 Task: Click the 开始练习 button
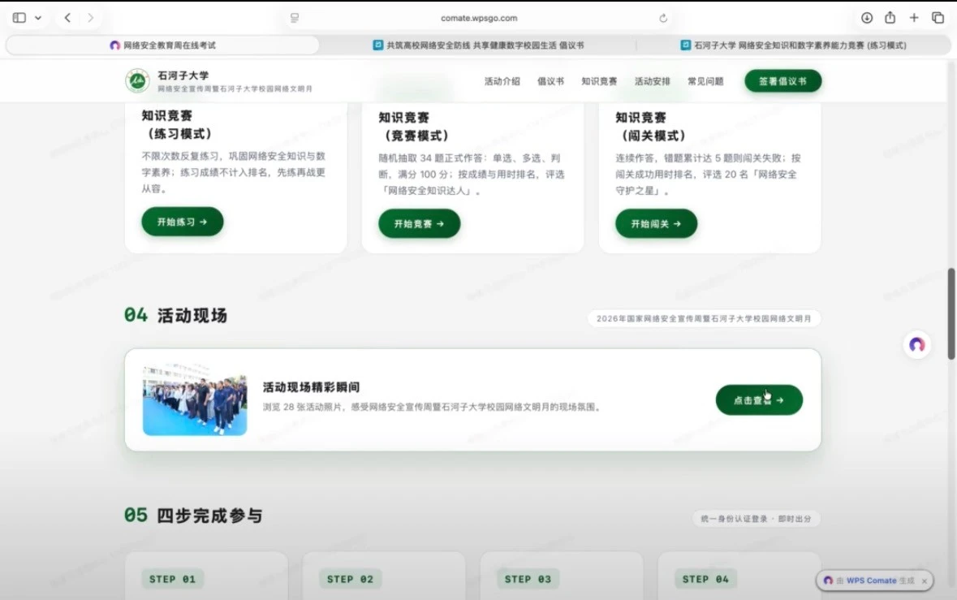click(x=183, y=222)
